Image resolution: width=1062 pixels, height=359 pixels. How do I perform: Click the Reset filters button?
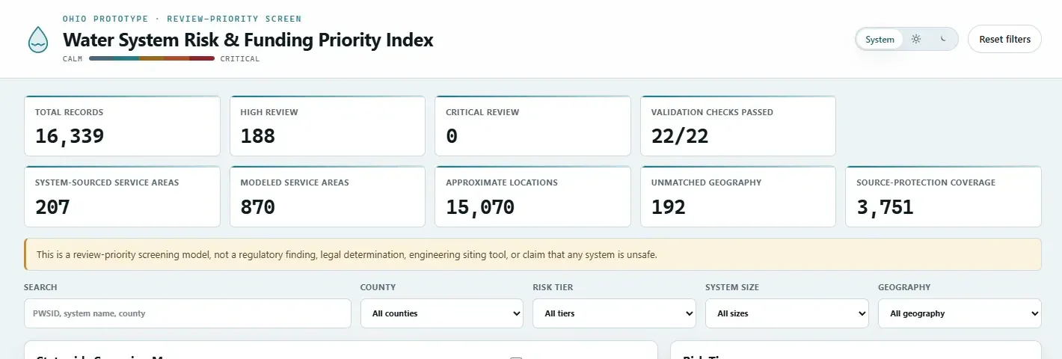1004,40
